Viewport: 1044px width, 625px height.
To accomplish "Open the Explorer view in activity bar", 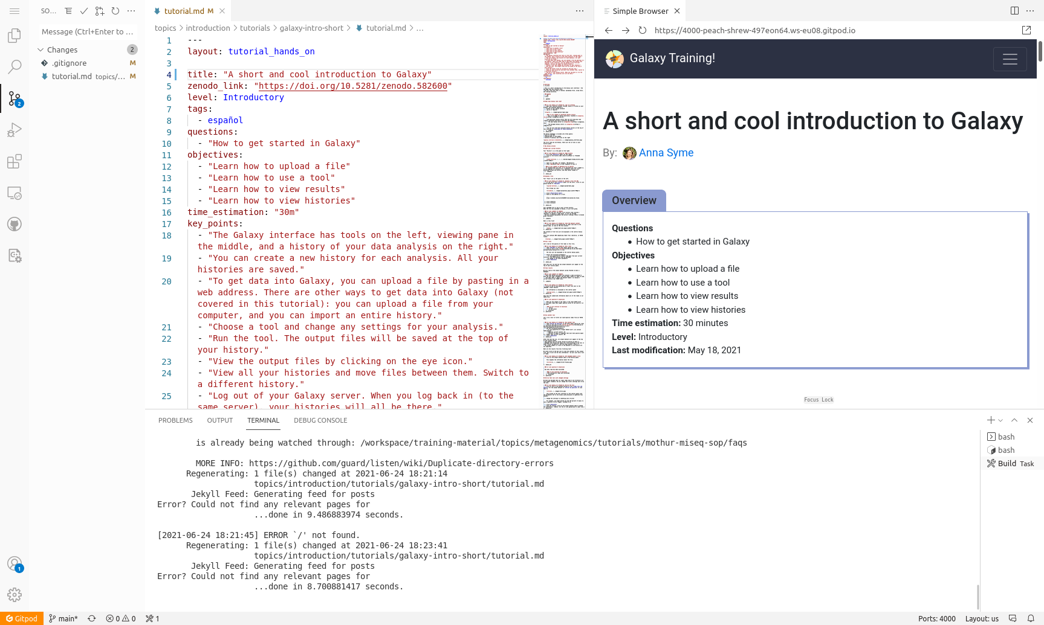I will [15, 36].
